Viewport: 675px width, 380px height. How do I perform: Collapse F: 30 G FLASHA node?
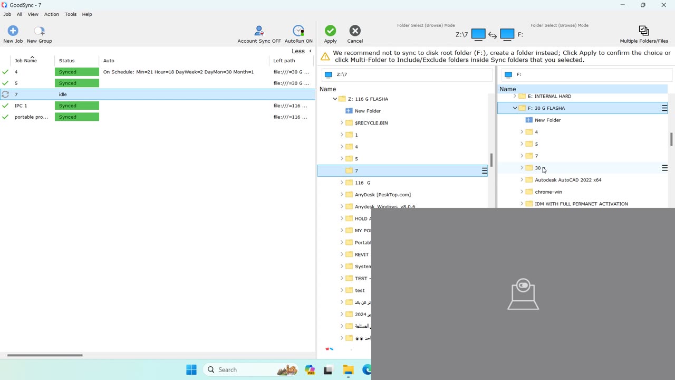pos(515,108)
